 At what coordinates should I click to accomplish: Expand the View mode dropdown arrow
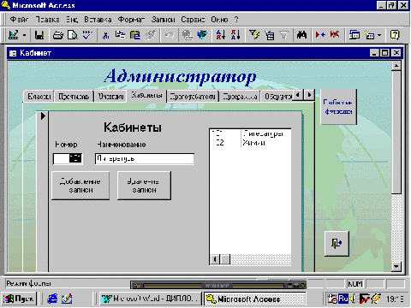[25, 35]
